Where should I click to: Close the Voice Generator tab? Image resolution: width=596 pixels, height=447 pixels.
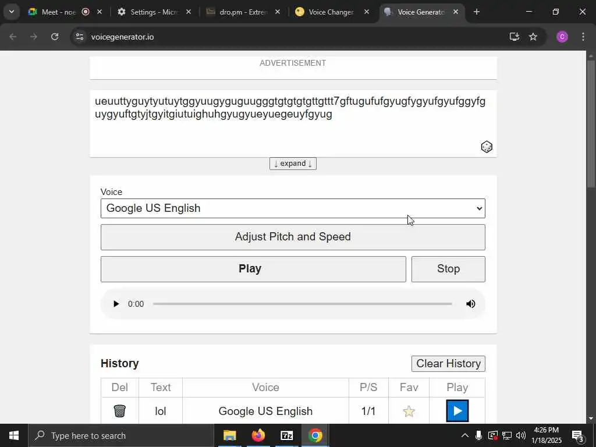456,12
